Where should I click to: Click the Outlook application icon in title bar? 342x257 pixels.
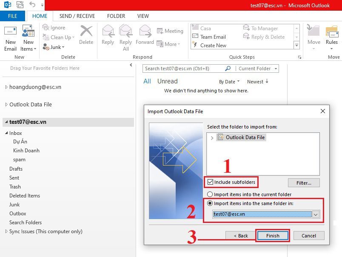8,5
